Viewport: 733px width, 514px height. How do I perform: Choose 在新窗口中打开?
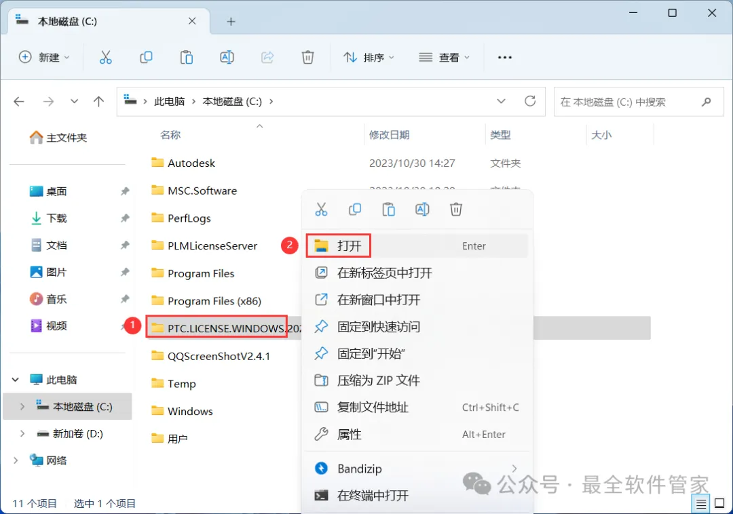coord(417,300)
